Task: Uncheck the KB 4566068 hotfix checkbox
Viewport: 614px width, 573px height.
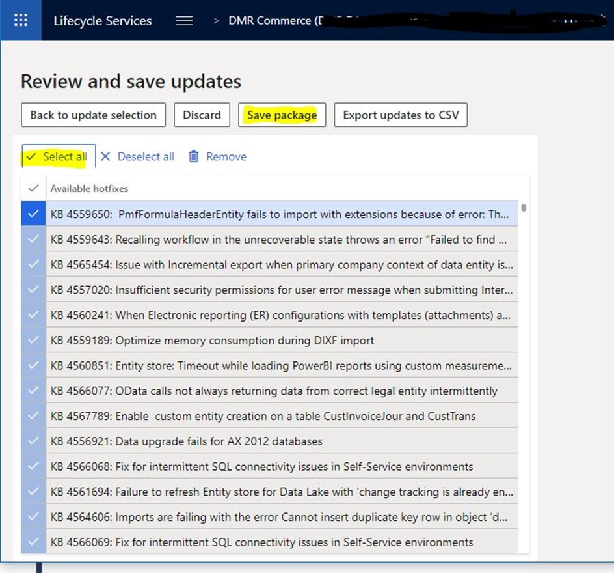Action: (33, 466)
